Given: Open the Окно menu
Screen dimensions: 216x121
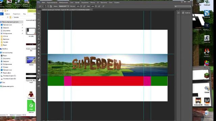Looking at the screenshot, I should click(111, 3).
